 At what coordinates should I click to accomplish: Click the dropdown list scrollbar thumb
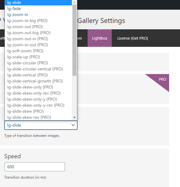point(74,40)
